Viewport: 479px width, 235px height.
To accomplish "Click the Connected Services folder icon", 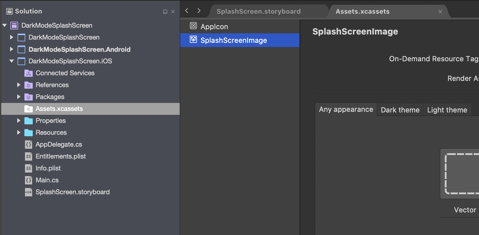I will coord(28,73).
